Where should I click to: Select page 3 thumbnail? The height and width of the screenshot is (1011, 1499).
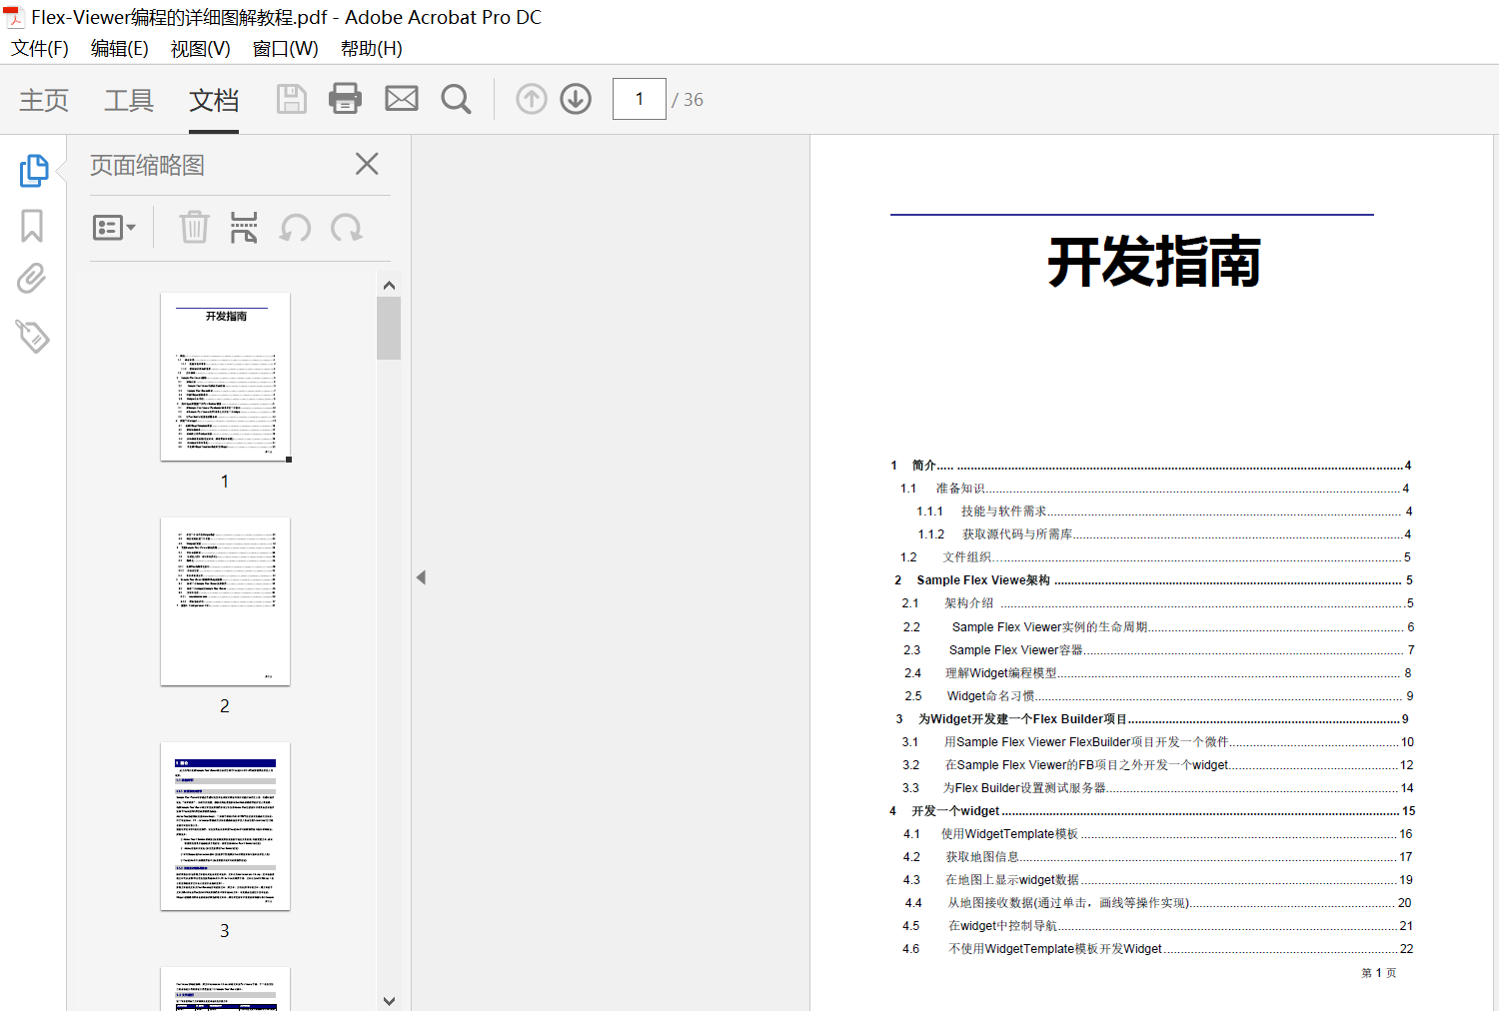(x=225, y=826)
